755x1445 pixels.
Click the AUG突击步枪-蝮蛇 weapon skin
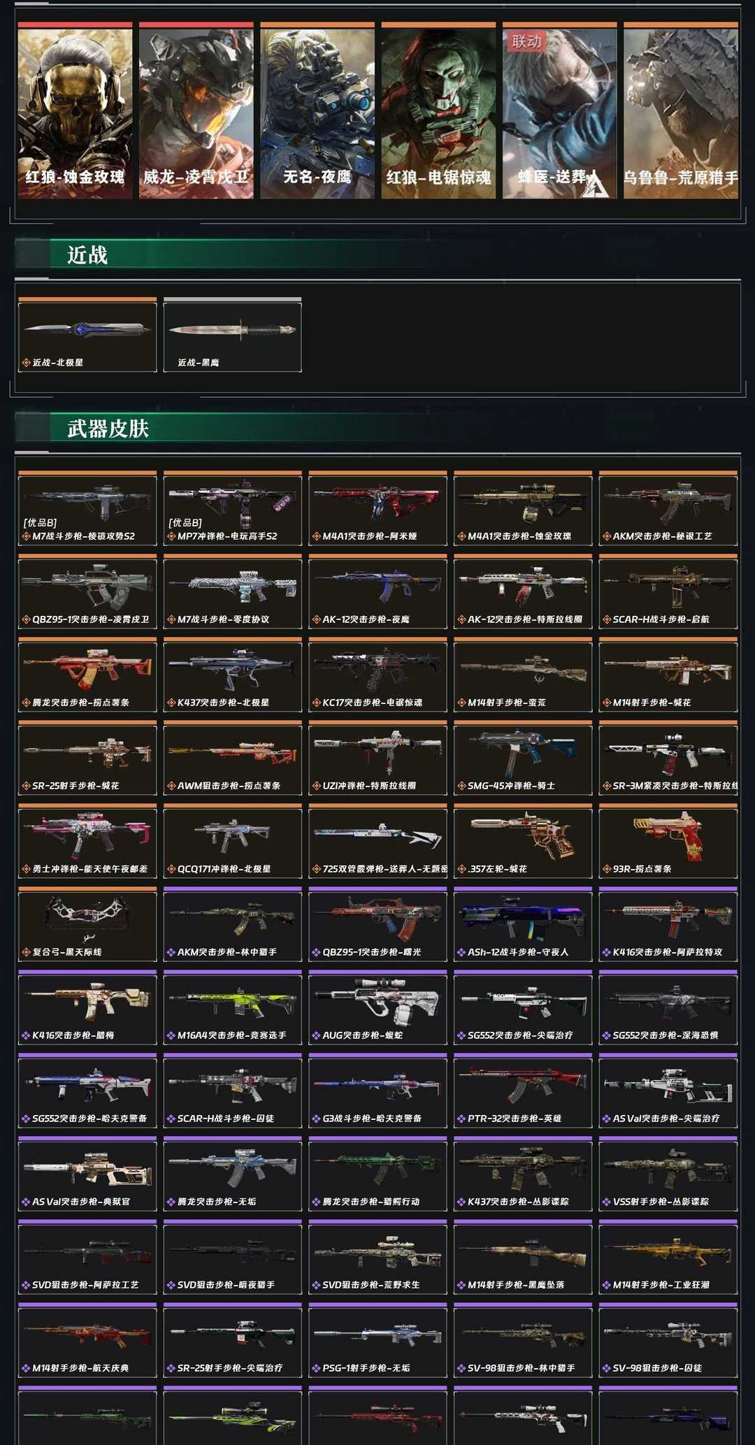(x=378, y=1007)
